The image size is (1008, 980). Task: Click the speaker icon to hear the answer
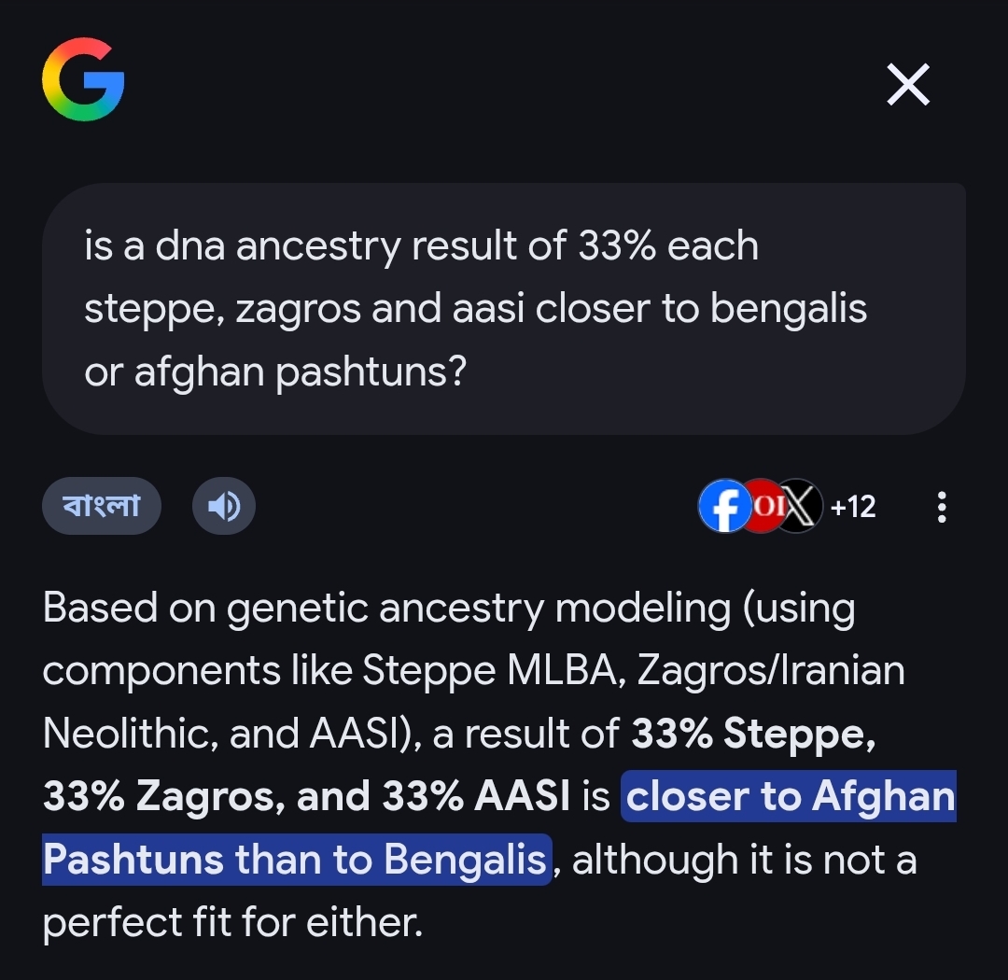pos(223,505)
